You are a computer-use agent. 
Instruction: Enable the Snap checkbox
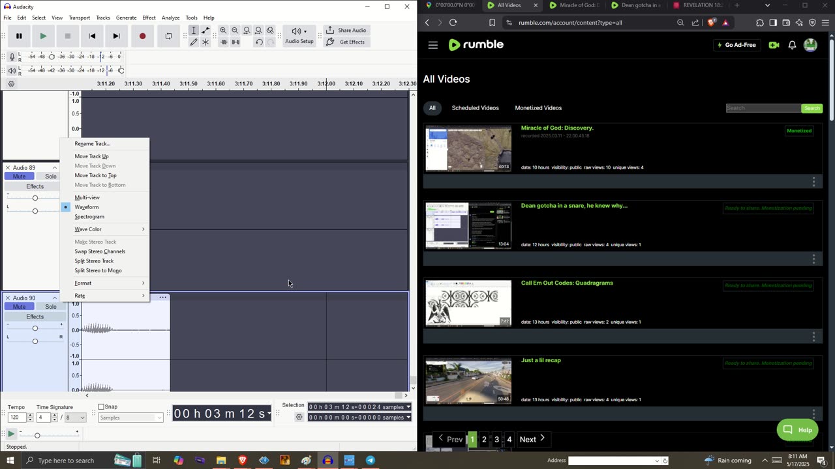101,407
